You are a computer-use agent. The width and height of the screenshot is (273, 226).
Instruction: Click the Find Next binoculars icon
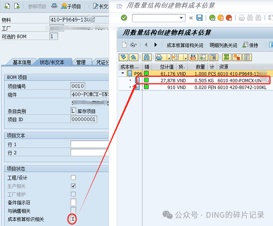tap(259, 18)
